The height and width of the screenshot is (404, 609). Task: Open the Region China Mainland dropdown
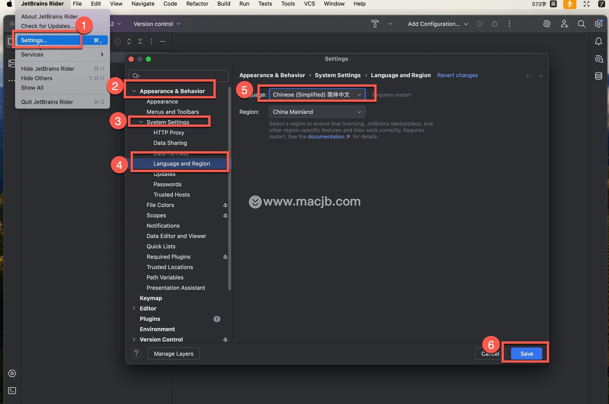pyautogui.click(x=317, y=112)
